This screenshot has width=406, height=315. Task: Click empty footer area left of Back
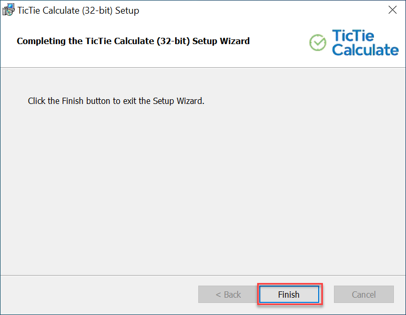[x=99, y=295]
